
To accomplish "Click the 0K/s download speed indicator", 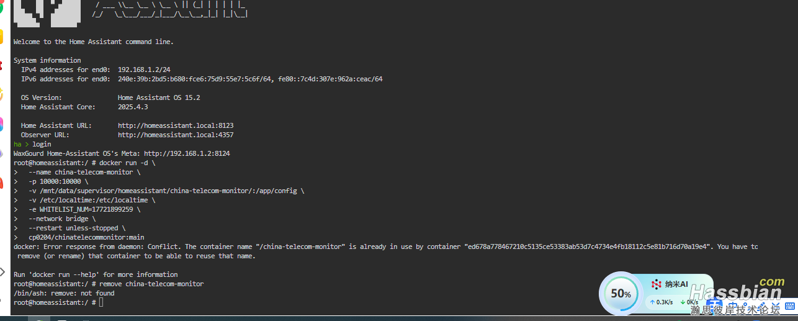I will click(x=689, y=302).
